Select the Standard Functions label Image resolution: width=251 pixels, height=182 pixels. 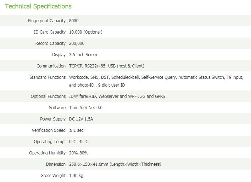tap(48, 77)
